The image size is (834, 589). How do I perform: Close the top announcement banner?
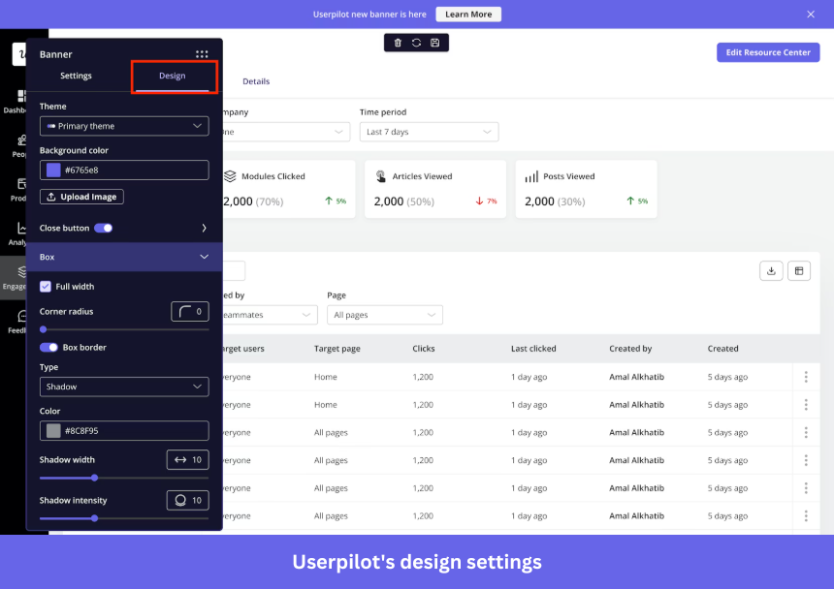coord(811,15)
